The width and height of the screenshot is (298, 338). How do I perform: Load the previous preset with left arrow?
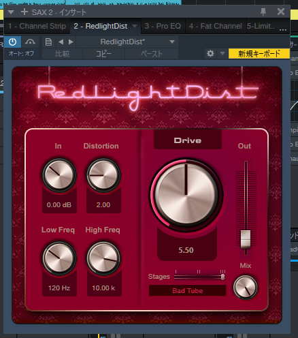click(x=61, y=42)
